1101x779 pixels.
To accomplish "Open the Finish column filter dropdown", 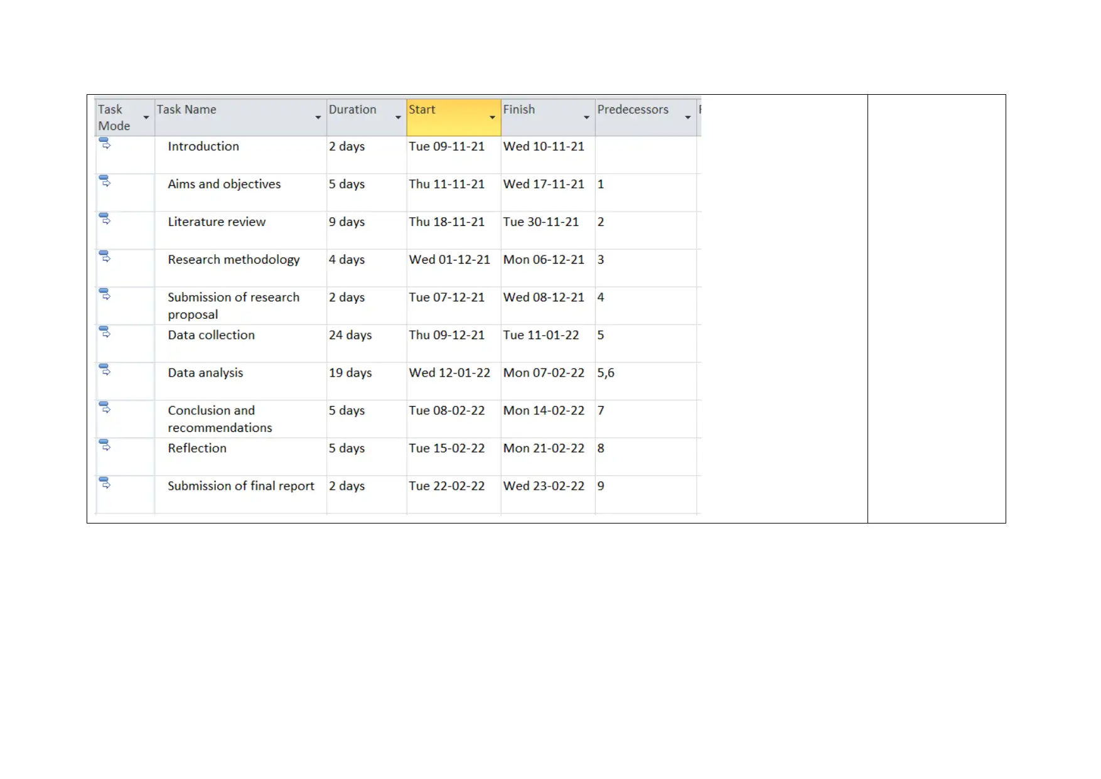I will (586, 117).
